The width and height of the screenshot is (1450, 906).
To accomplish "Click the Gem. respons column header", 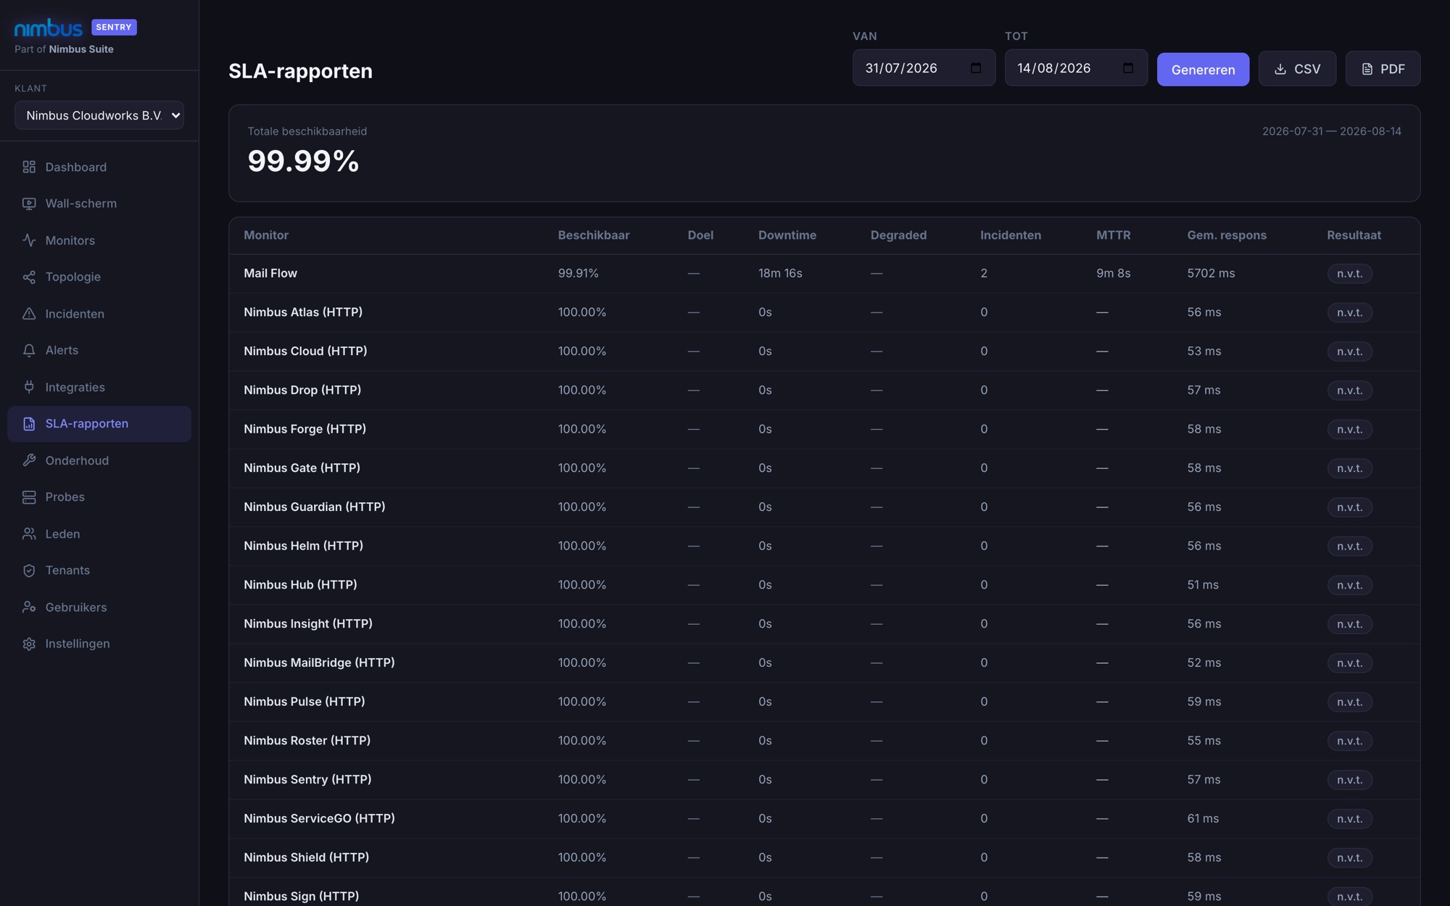I will pyautogui.click(x=1227, y=236).
